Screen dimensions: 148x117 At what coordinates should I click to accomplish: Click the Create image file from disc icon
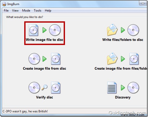pyautogui.click(x=44, y=59)
